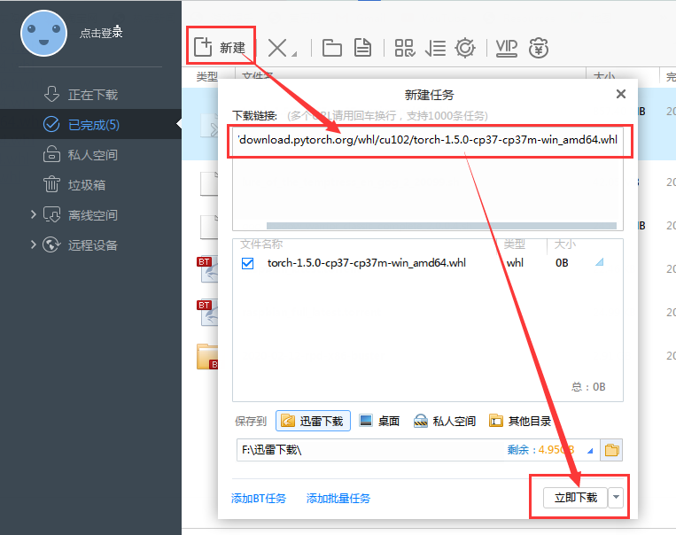Click the 类型 column header in main list
The height and width of the screenshot is (535, 676).
tap(207, 77)
